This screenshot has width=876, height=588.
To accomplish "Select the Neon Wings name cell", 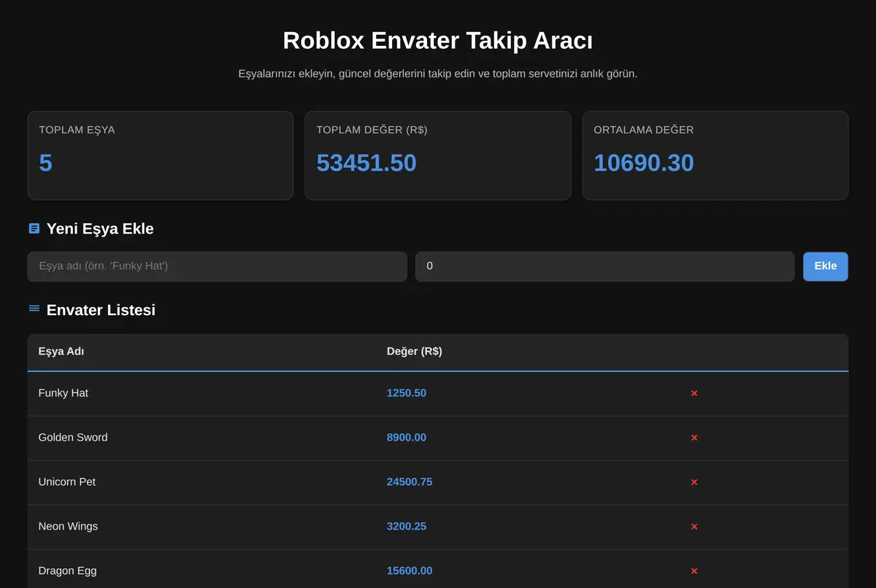I will [68, 527].
